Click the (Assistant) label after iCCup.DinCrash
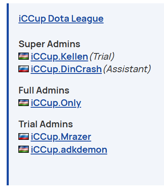 [127, 69]
